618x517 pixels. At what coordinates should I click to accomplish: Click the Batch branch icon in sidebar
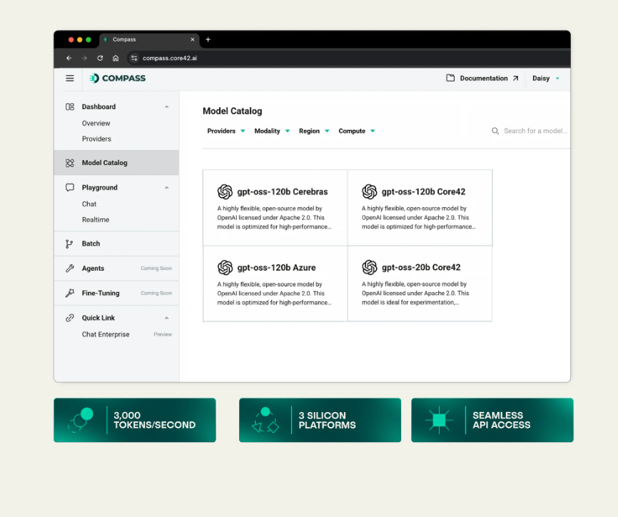[x=69, y=244]
